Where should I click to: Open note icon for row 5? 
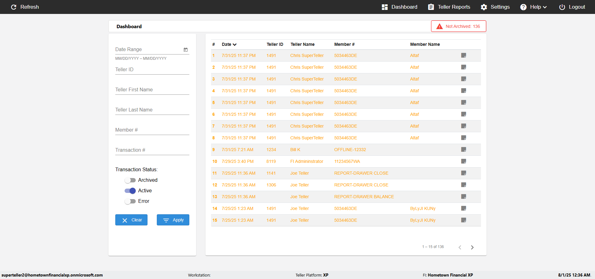[x=464, y=102]
